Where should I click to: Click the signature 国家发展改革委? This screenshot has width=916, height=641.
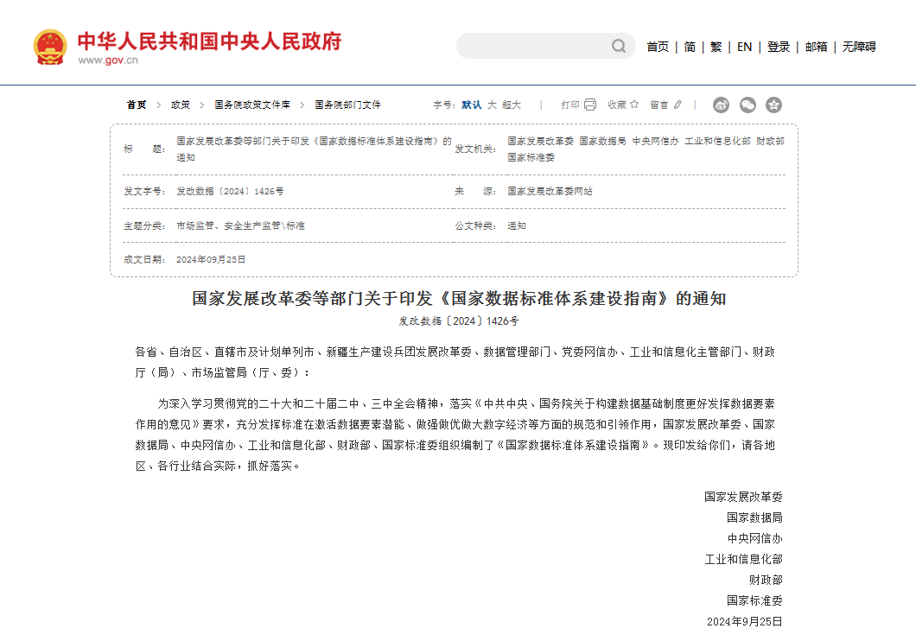pos(744,497)
